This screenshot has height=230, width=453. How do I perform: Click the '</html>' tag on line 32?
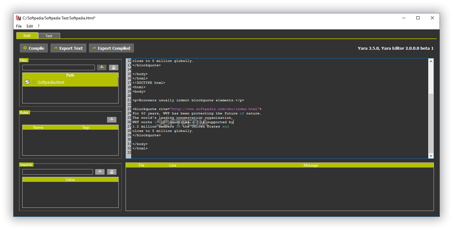[140, 148]
